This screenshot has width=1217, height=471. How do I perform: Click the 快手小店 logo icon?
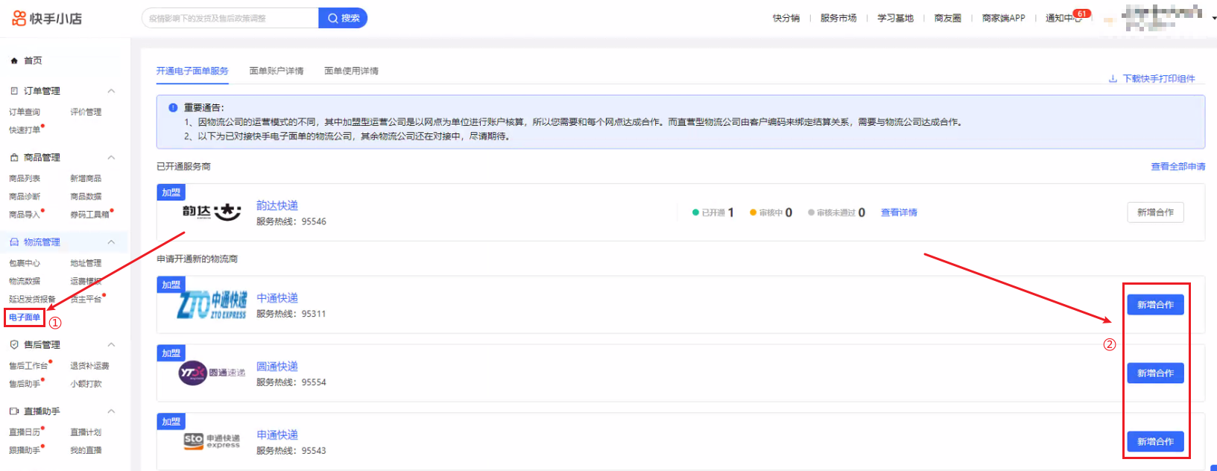tap(19, 18)
